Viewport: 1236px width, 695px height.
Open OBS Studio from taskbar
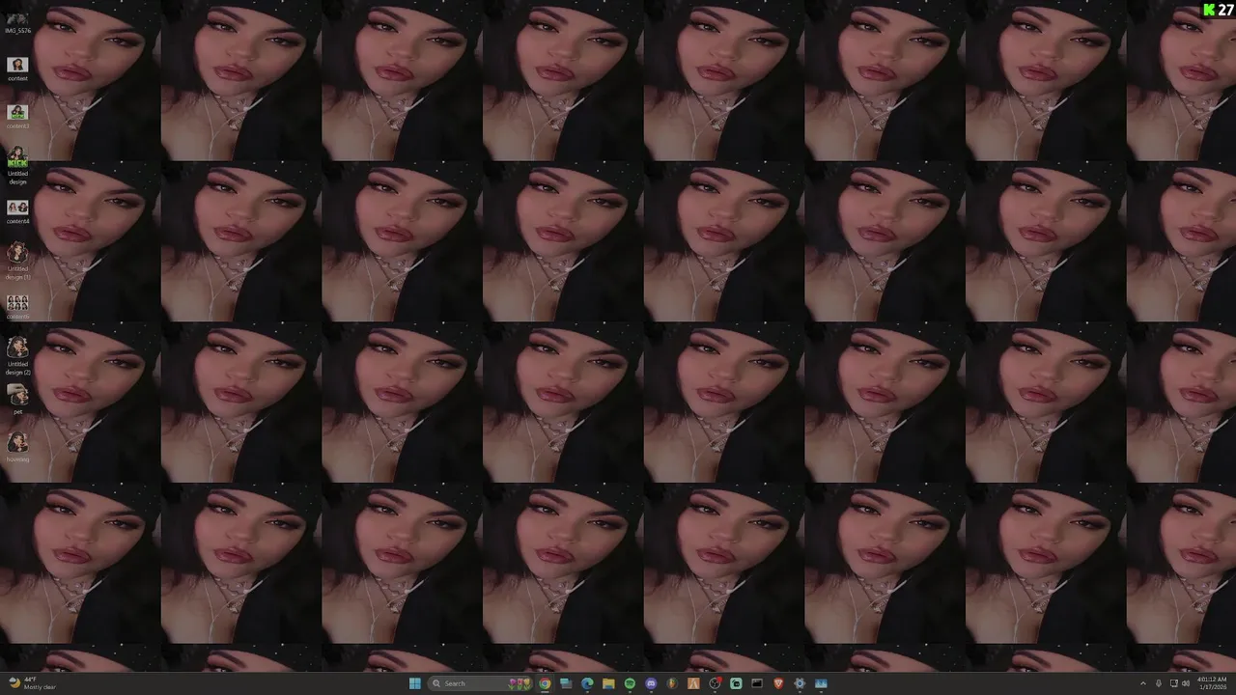click(715, 683)
